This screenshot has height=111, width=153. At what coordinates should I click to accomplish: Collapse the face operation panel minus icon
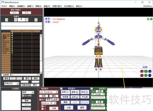click(x=92, y=89)
